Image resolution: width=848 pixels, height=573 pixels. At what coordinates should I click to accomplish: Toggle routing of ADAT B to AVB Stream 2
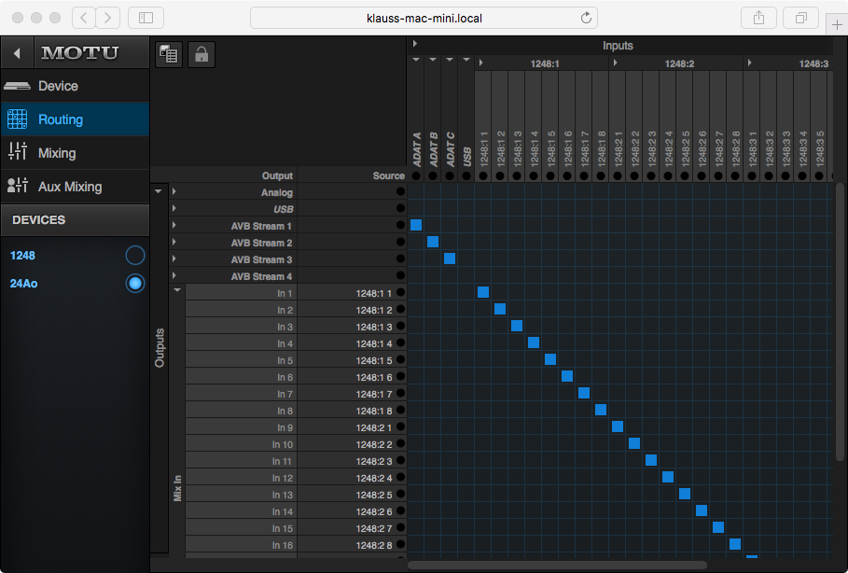click(x=433, y=242)
